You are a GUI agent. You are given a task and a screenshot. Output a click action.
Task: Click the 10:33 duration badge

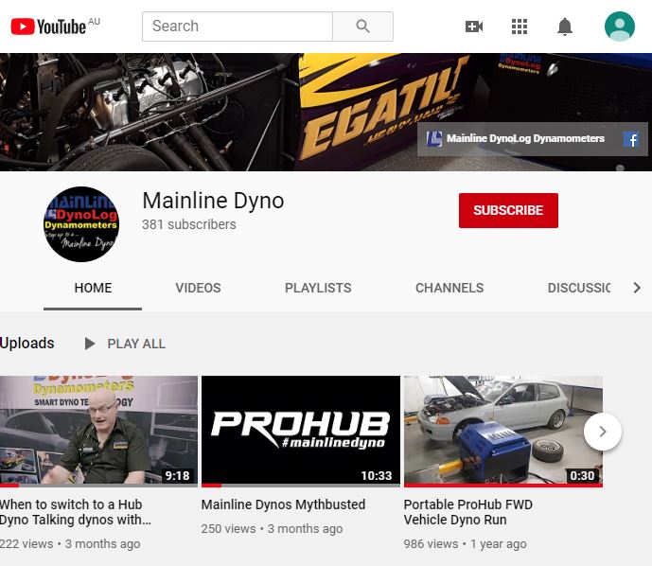tap(377, 475)
